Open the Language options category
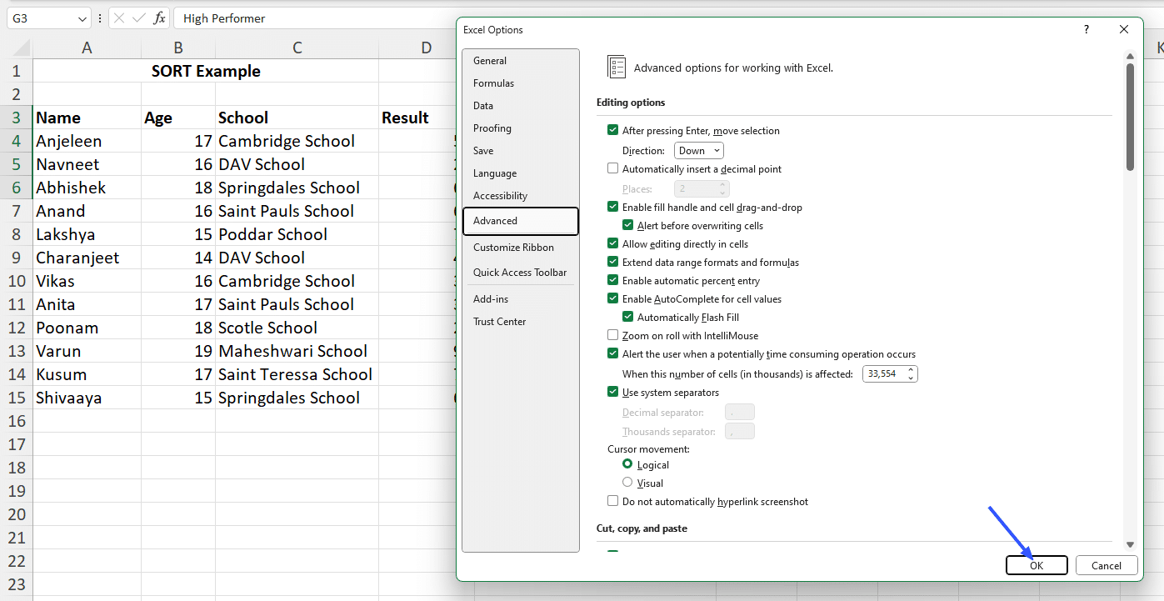 (x=521, y=173)
